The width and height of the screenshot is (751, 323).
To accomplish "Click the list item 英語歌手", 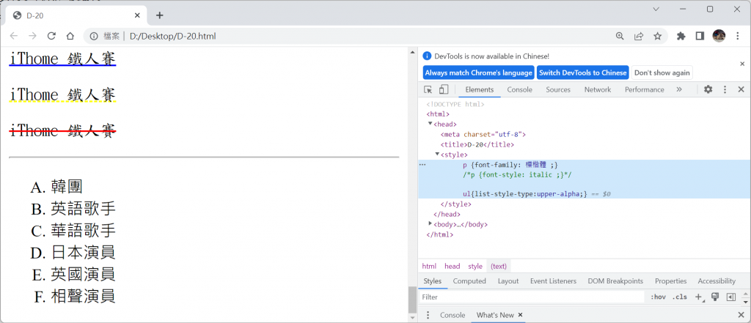I will (x=84, y=209).
